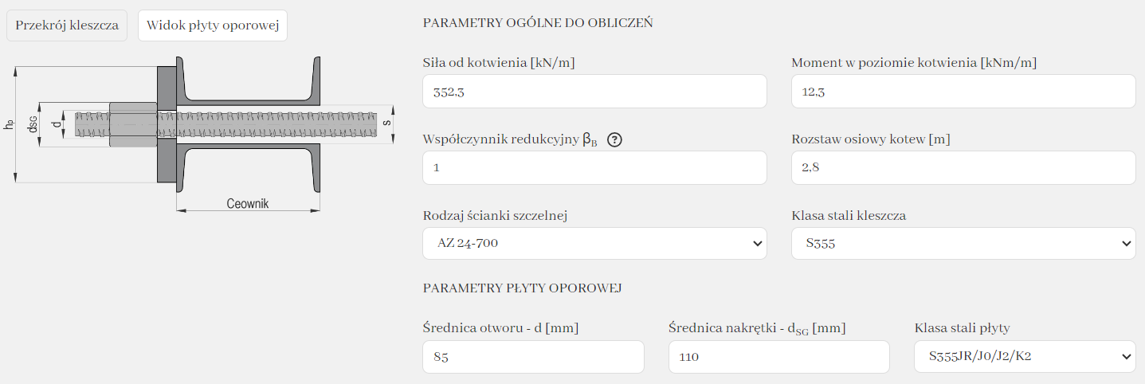Click the Klasa stali płyty label text
The height and width of the screenshot is (384, 1145).
click(x=963, y=327)
